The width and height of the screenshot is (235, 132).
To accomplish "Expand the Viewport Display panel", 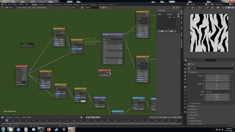I will tap(195, 121).
